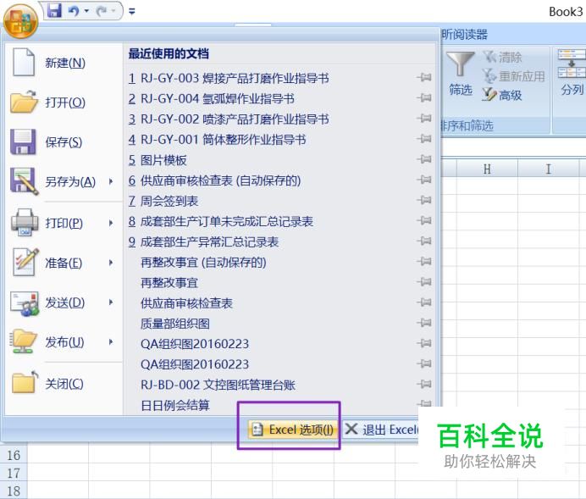Screen dimensions: 586x499
Task: Click 分列 text-to-columns icon
Action: click(x=571, y=64)
